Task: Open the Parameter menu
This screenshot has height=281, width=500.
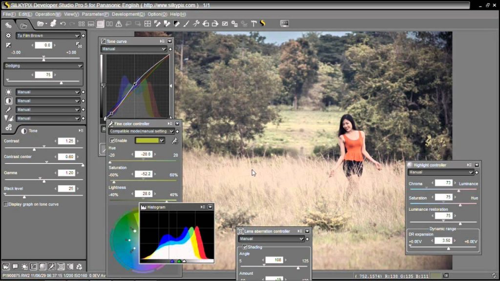Action: click(95, 14)
